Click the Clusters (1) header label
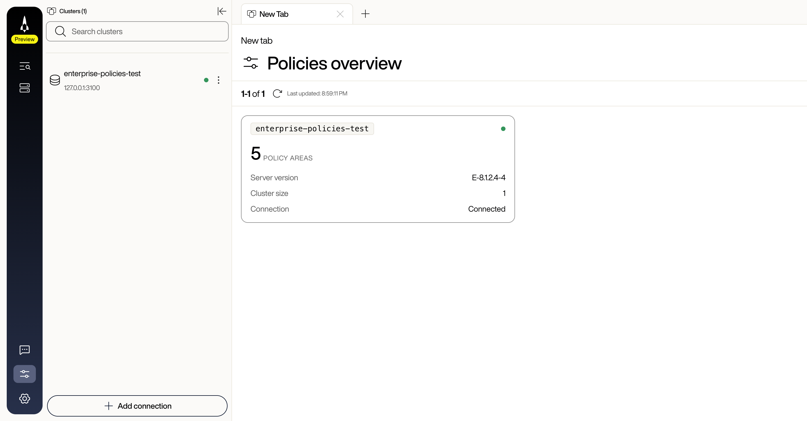 click(73, 11)
